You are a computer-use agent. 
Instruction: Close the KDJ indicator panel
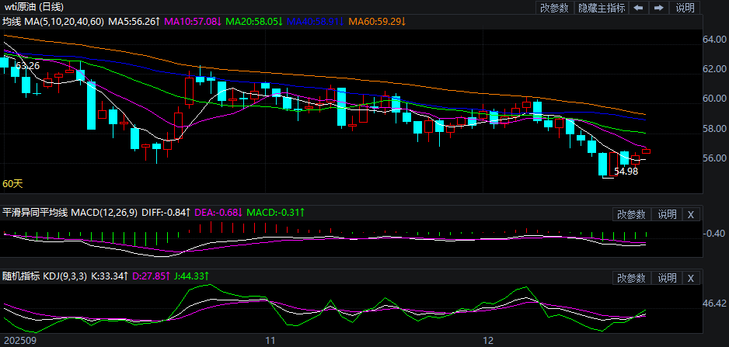(x=692, y=278)
